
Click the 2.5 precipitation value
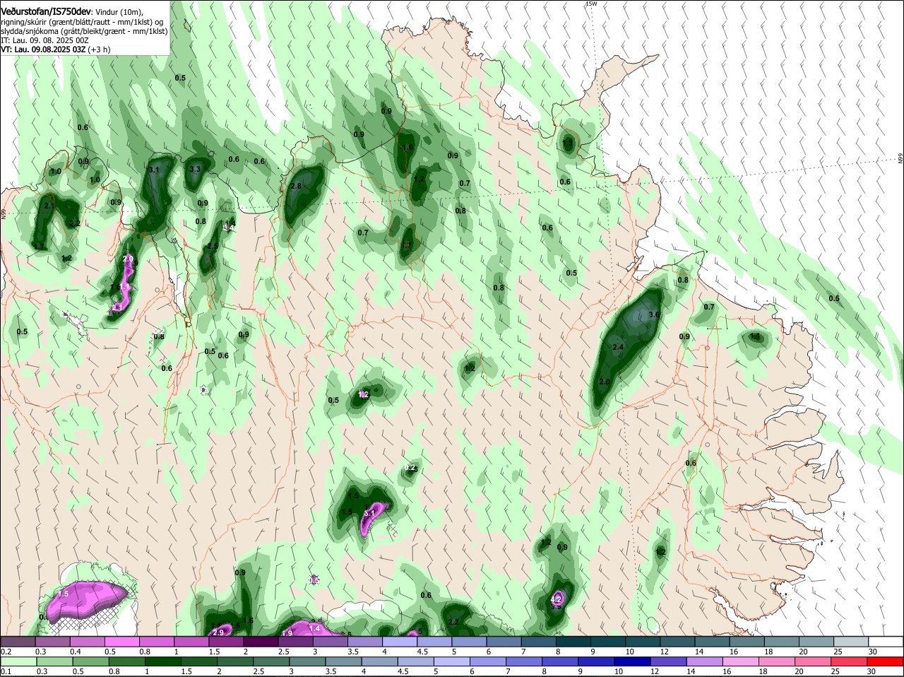click(x=212, y=246)
